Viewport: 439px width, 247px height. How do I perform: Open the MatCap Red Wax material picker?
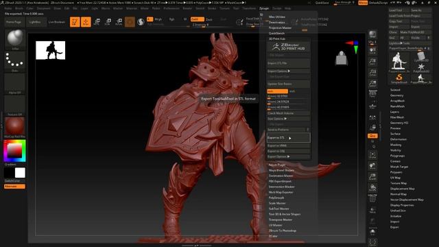pos(15,127)
